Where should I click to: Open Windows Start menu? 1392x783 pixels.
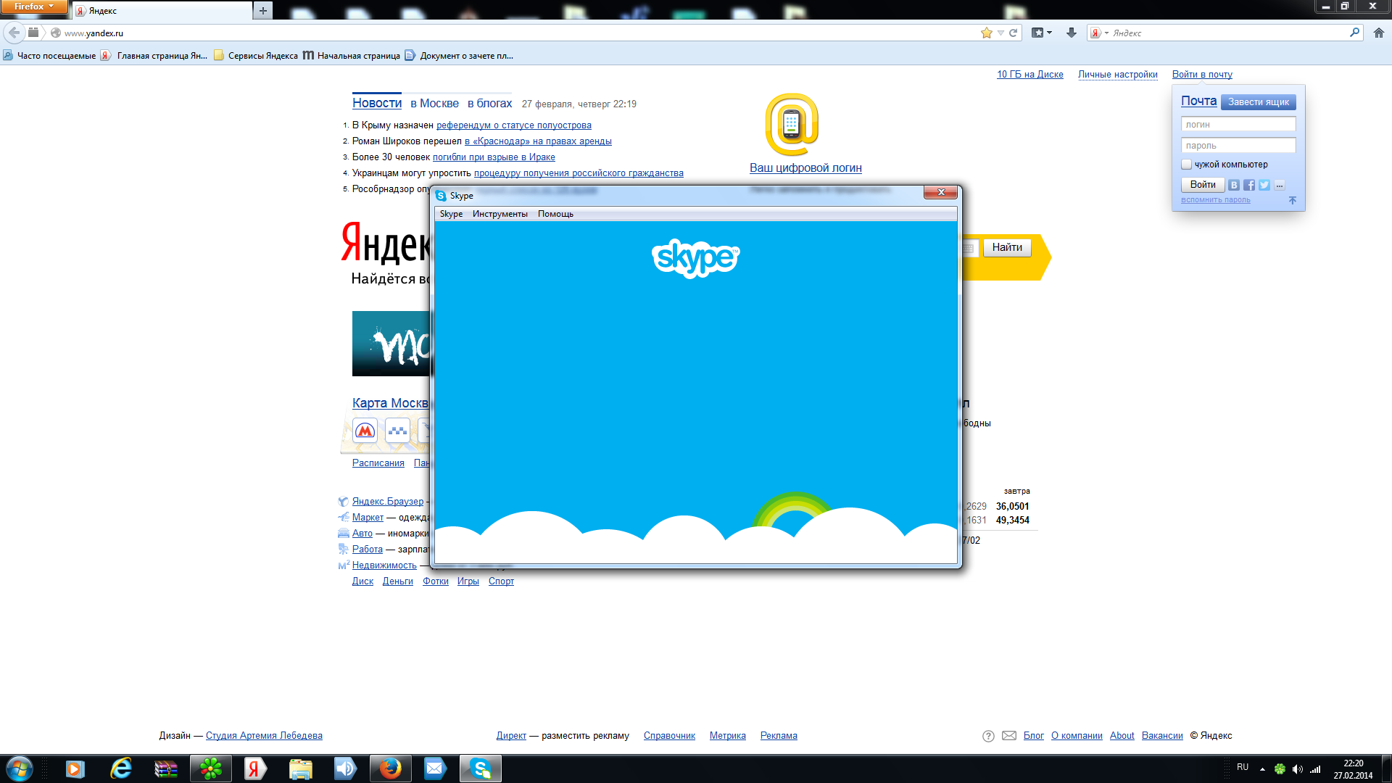(x=20, y=768)
